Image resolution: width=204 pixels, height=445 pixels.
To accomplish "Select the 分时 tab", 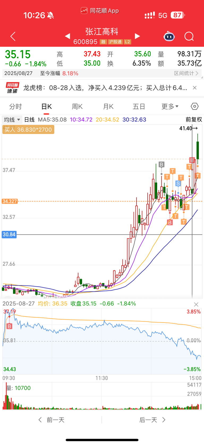I will click(x=15, y=107).
